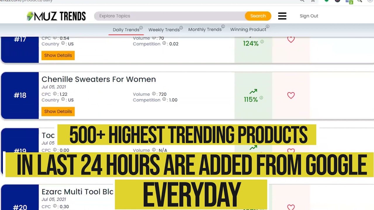Switch to the Weekly Trends tab
374x210 pixels.
pos(164,30)
